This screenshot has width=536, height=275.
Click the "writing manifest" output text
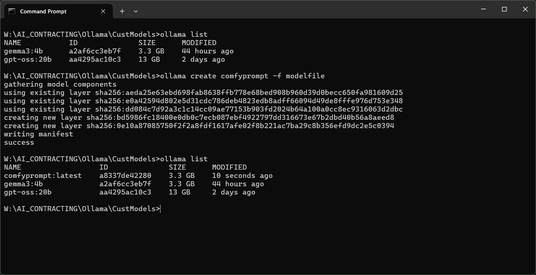coord(38,134)
